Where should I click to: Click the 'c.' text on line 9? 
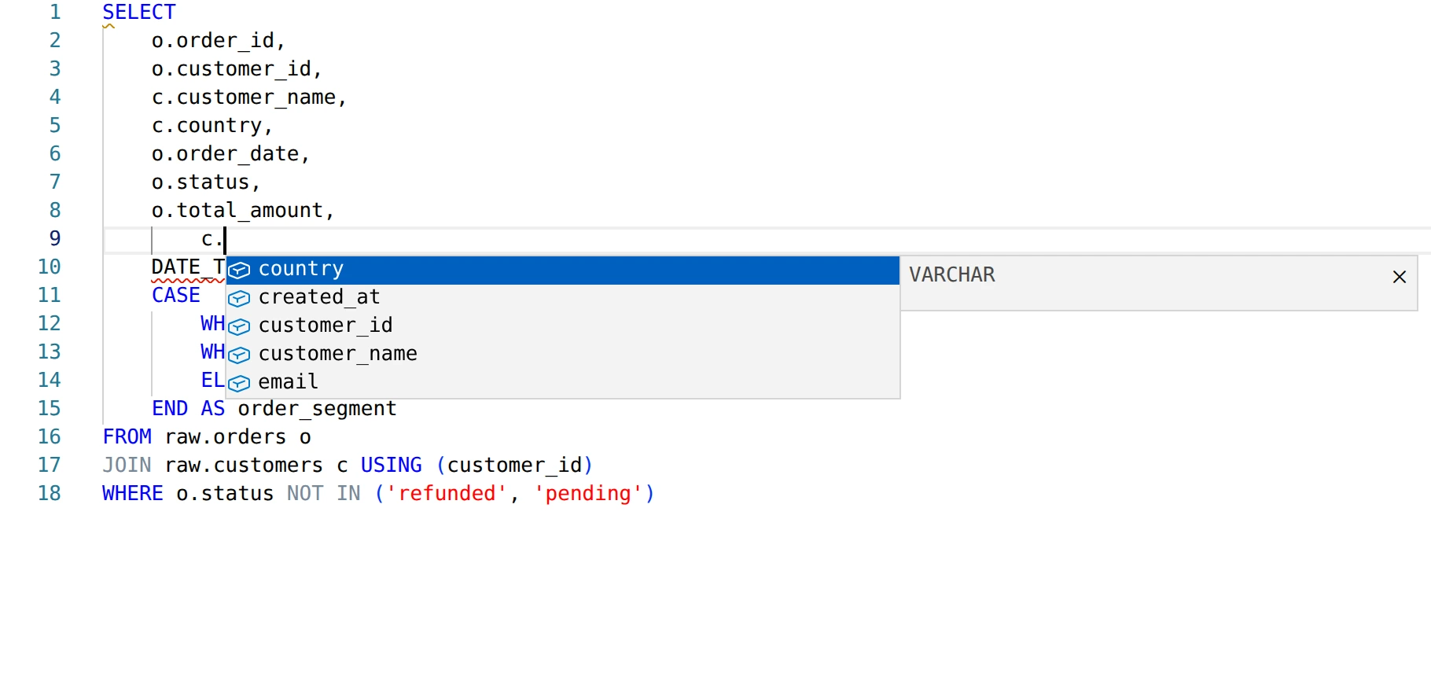click(212, 238)
